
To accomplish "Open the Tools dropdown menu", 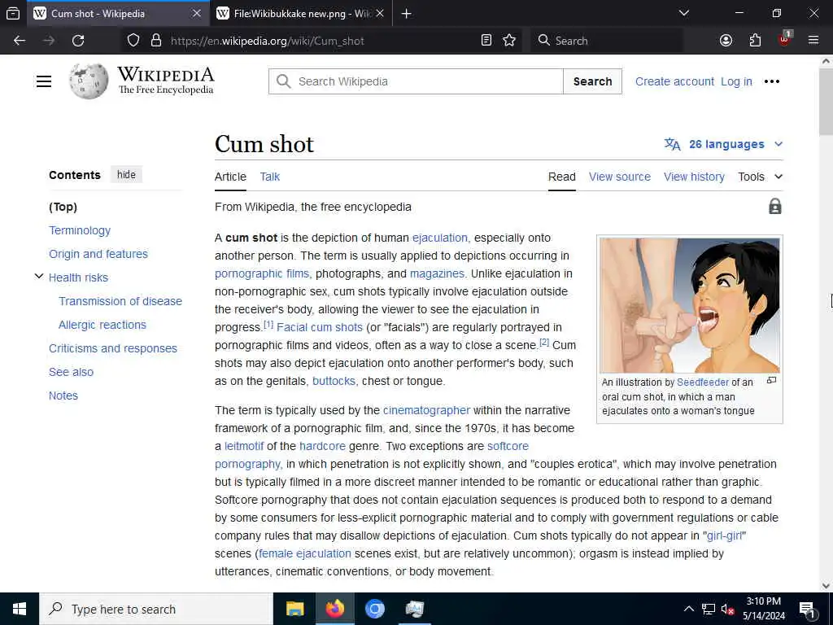I will pos(761,177).
